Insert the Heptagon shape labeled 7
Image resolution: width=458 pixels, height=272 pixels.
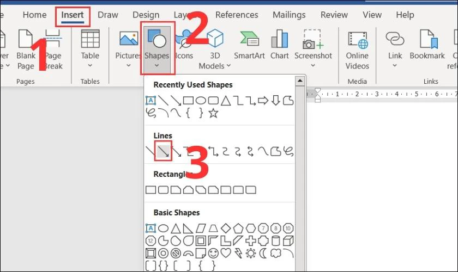[263, 228]
